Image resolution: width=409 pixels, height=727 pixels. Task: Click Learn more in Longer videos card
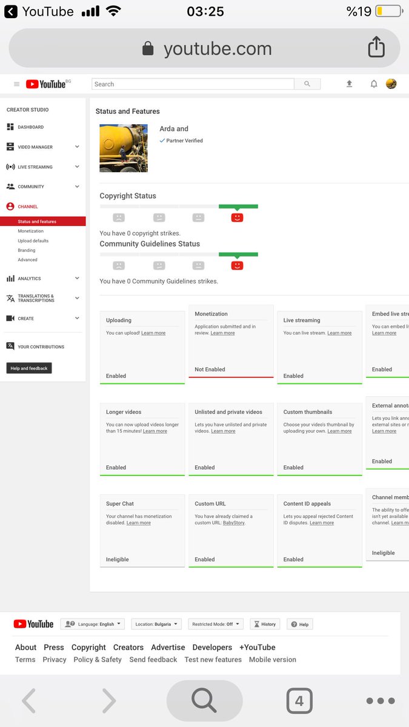[x=155, y=431]
